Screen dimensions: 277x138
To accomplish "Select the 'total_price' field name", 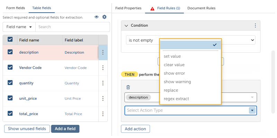I will click(28, 114).
